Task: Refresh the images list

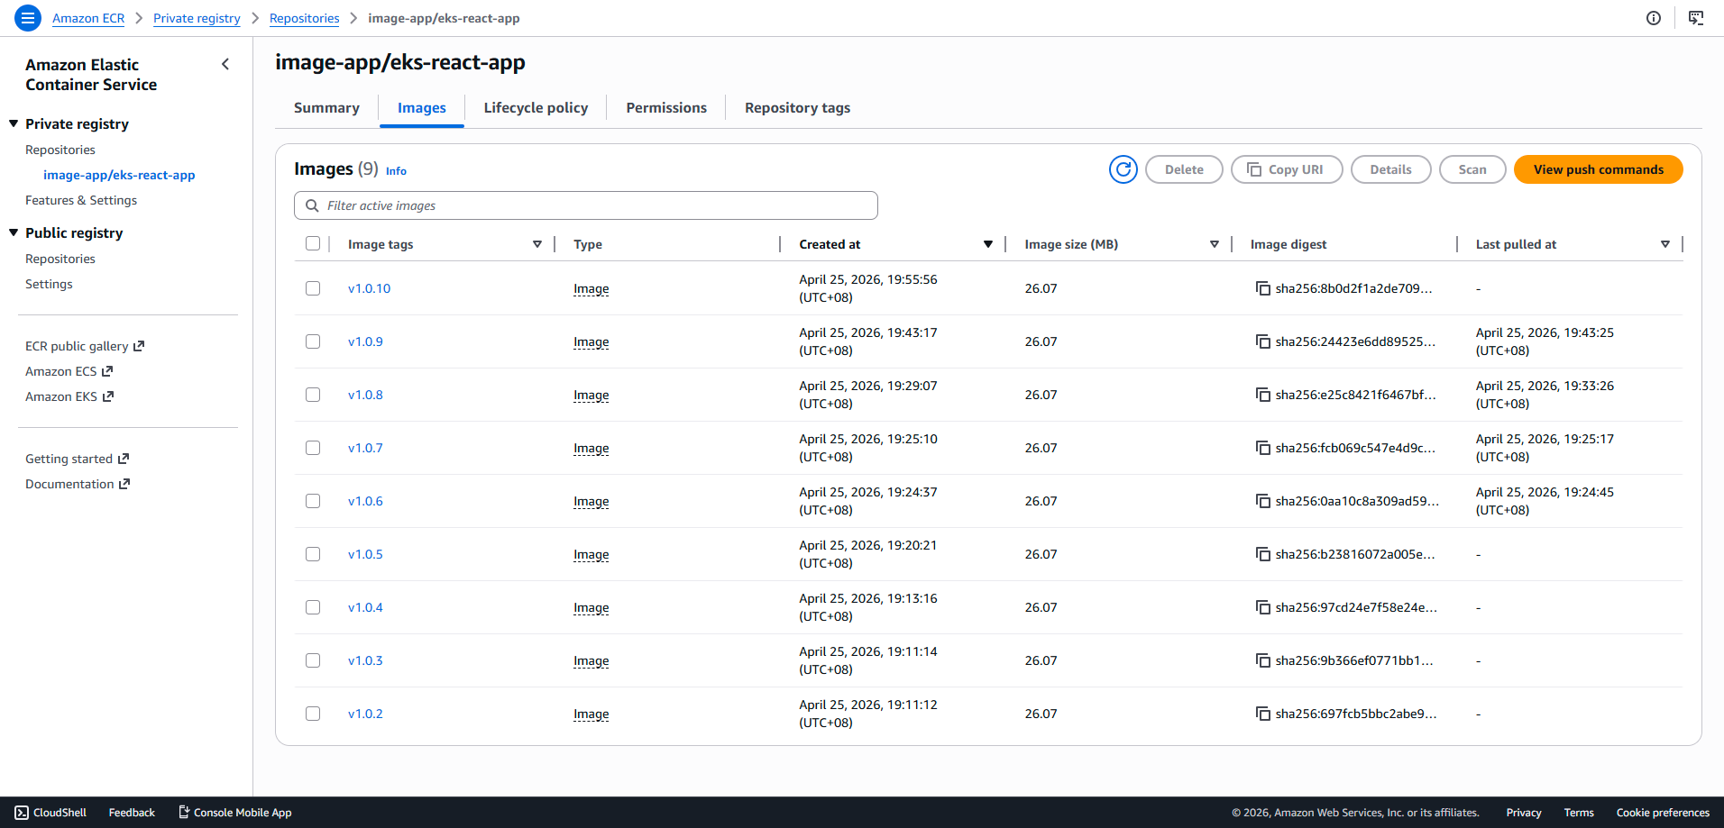Action: point(1123,169)
